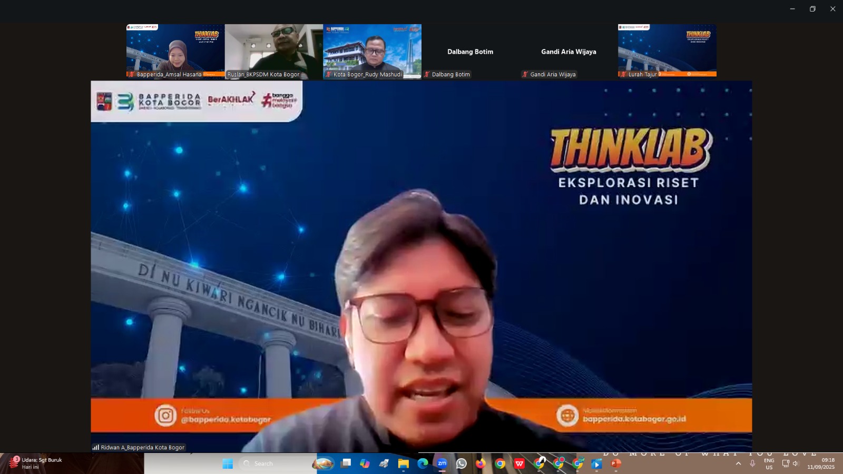Click the taskbar Search box

click(277, 463)
